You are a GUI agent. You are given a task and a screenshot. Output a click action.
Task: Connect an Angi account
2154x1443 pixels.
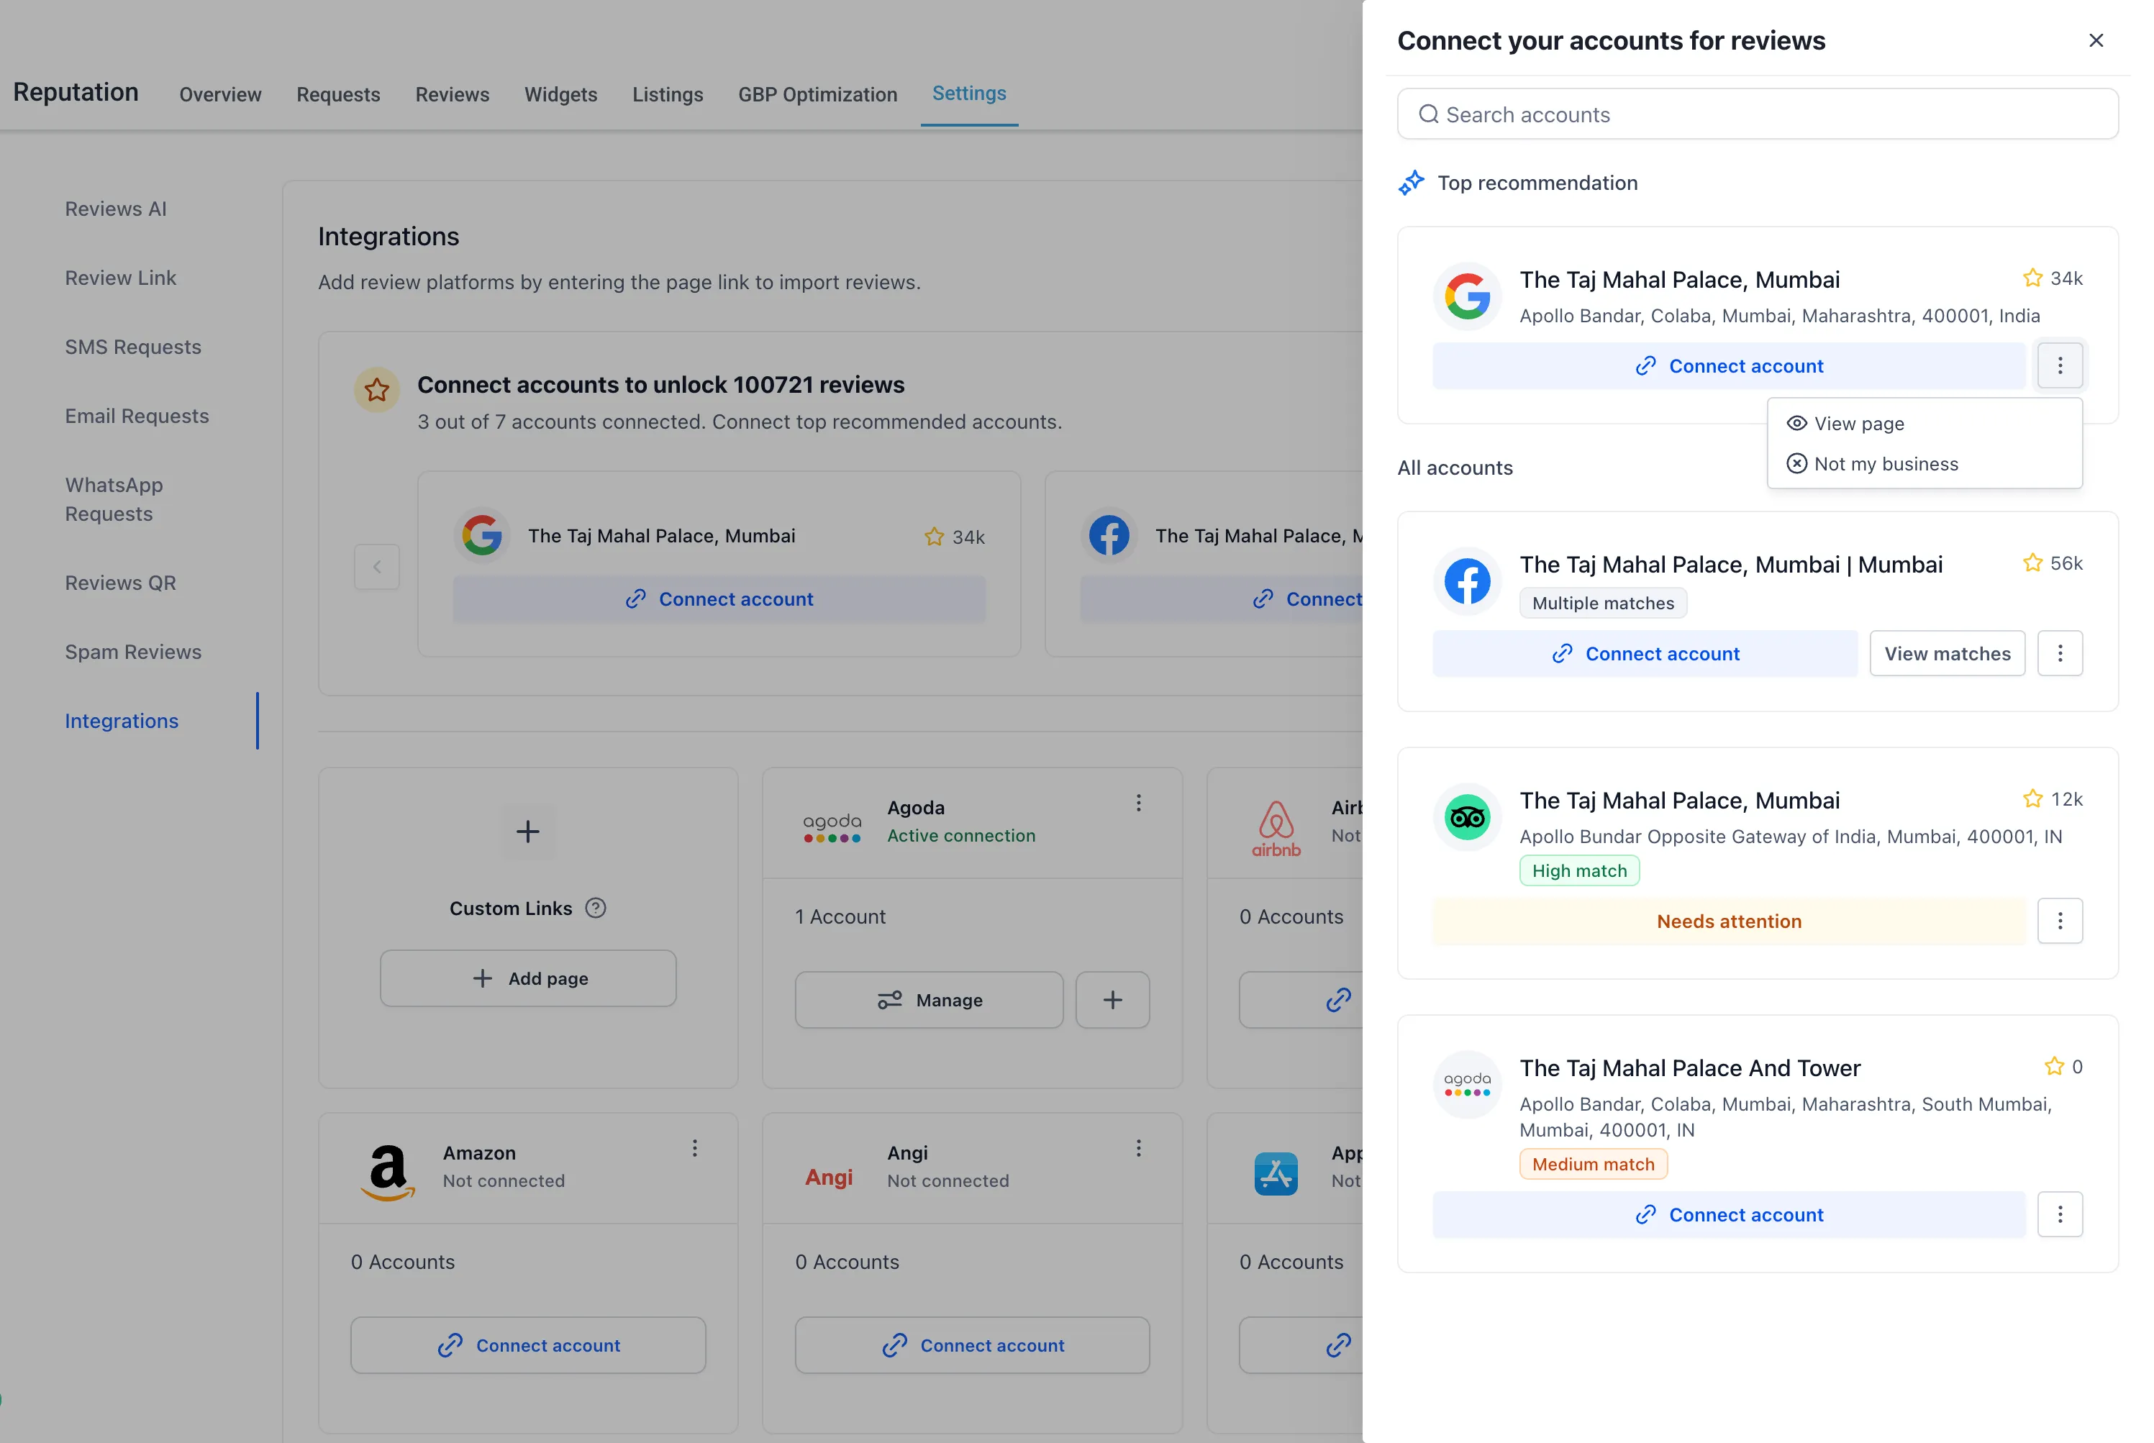pyautogui.click(x=973, y=1344)
